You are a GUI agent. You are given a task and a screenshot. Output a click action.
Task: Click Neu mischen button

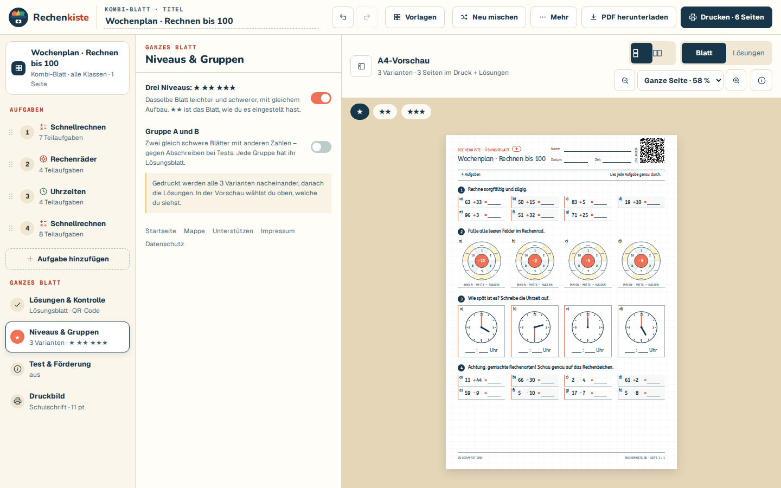[489, 17]
